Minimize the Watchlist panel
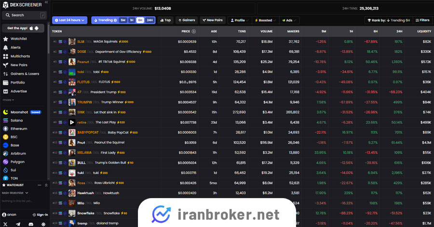The image size is (434, 227). coord(40,185)
